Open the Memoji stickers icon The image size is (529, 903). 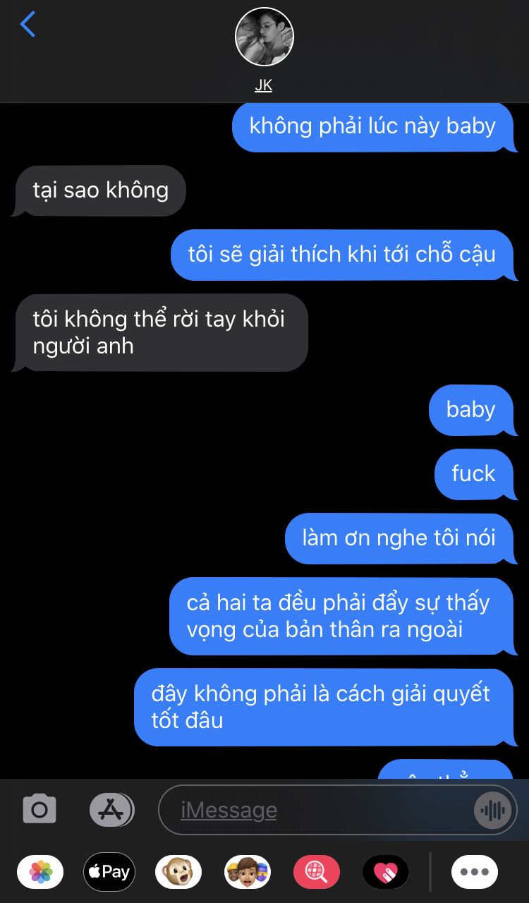click(248, 872)
